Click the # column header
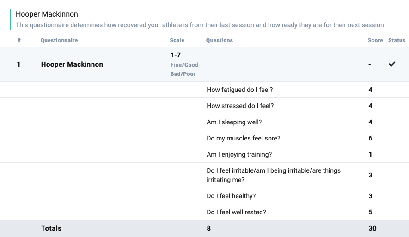 19,40
